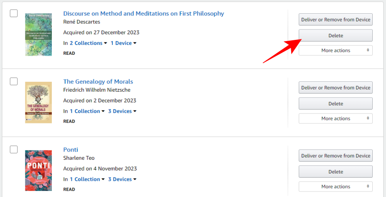Image resolution: width=386 pixels, height=197 pixels.
Task: Open More actions menu for Ponti
Action: click(x=335, y=187)
